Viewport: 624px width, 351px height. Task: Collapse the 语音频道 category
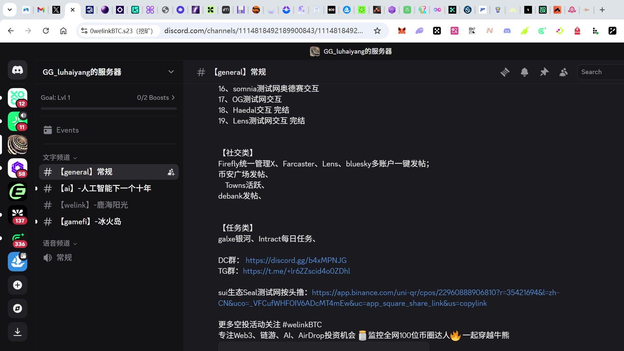pos(60,243)
